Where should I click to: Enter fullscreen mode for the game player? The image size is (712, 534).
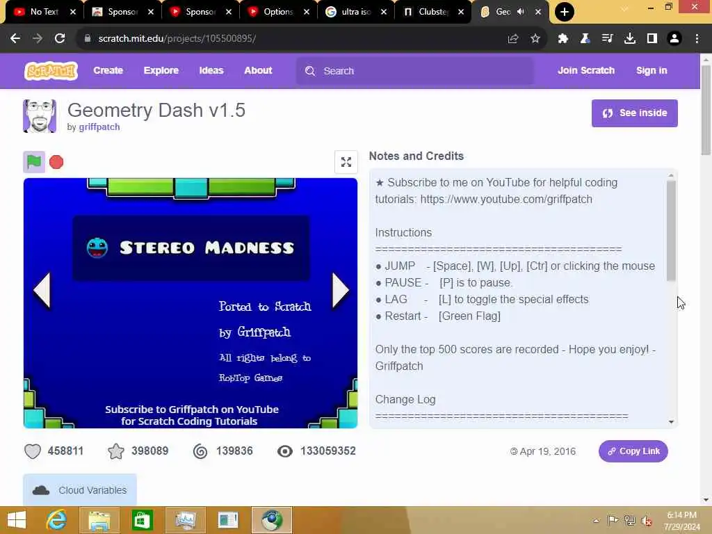[x=346, y=162]
